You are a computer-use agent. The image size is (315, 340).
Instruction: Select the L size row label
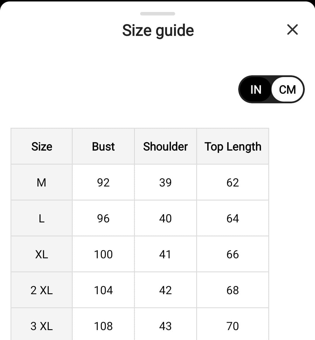tap(41, 218)
